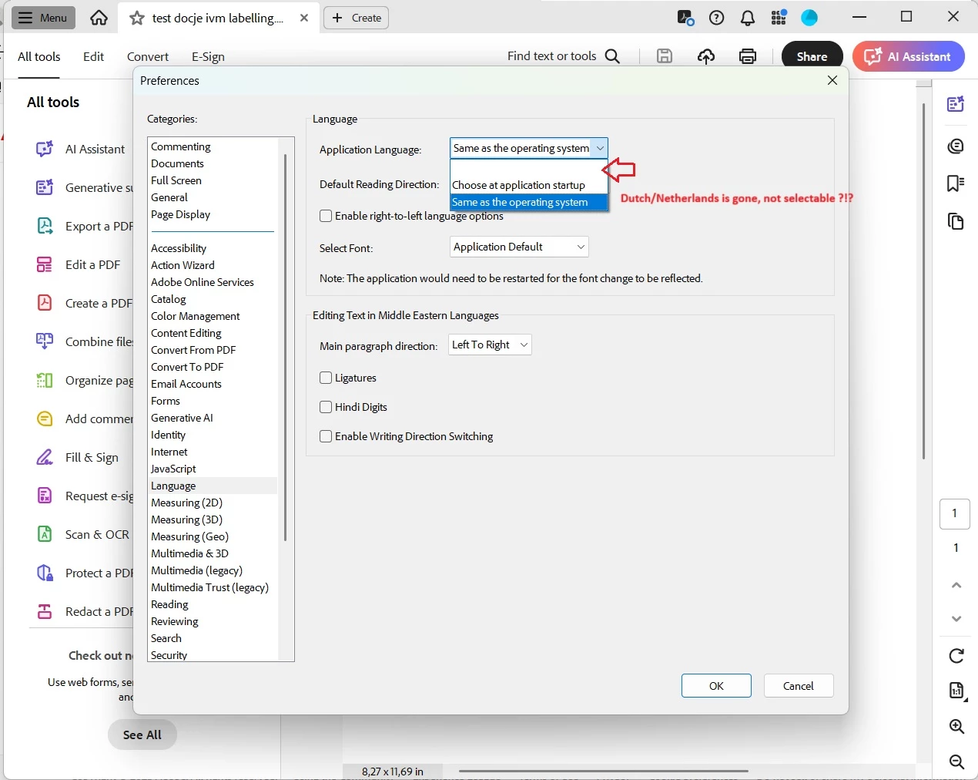978x780 pixels.
Task: Open the bookmarks panel icon in right rail
Action: [x=956, y=183]
